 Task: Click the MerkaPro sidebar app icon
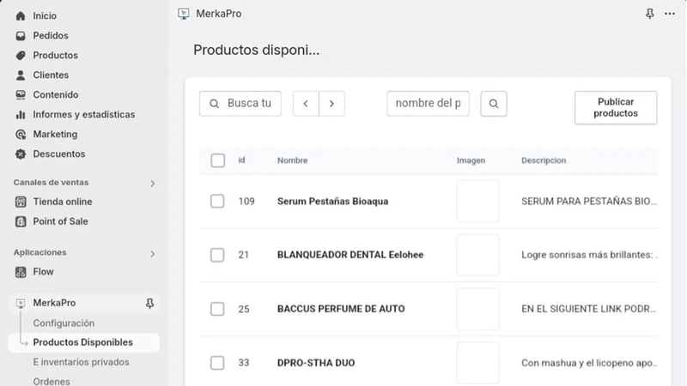21,303
